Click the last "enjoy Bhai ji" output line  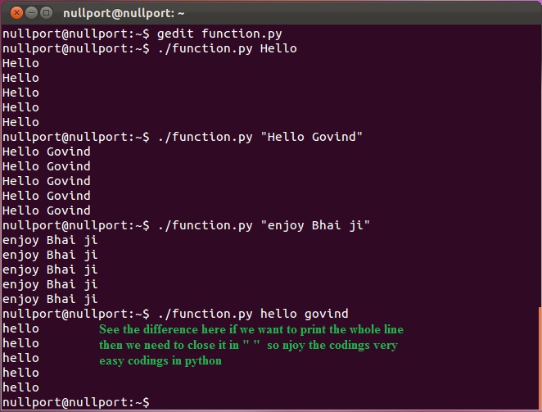point(50,299)
